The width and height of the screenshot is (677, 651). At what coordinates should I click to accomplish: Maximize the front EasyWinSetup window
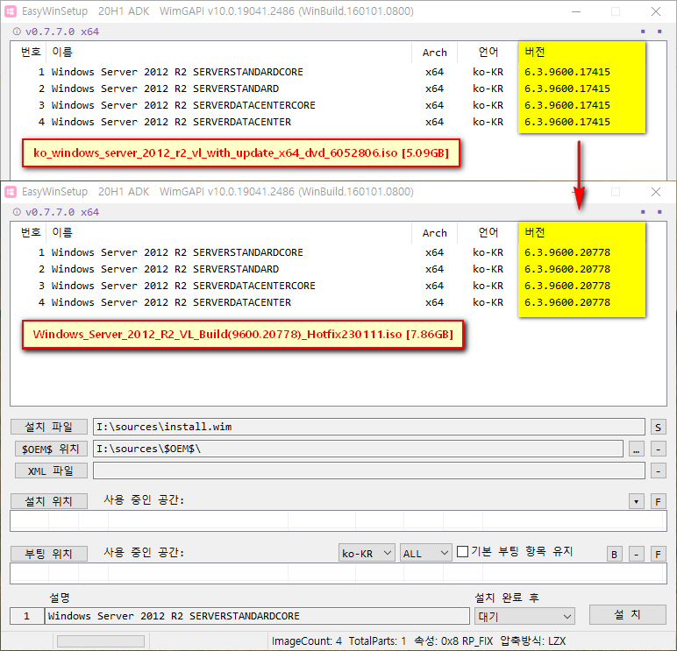coord(616,192)
